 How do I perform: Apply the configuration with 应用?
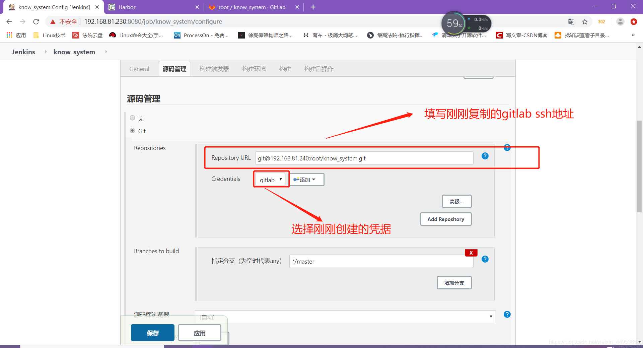click(200, 333)
